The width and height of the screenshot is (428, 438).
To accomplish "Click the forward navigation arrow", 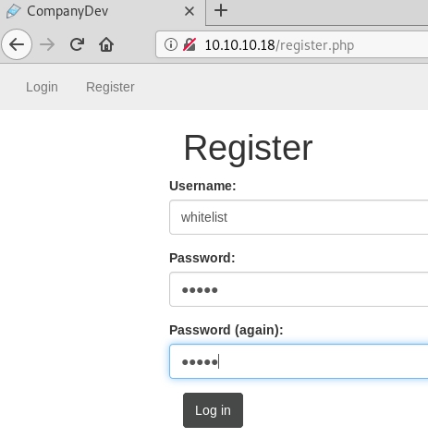I will tap(47, 44).
